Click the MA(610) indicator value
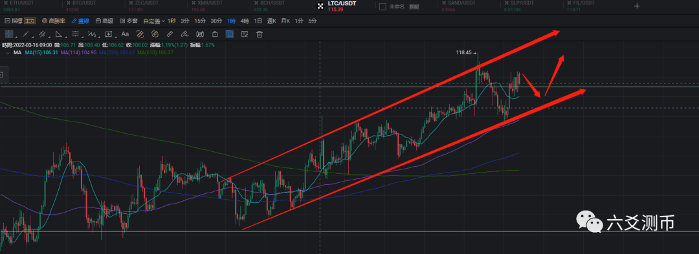 [x=155, y=52]
